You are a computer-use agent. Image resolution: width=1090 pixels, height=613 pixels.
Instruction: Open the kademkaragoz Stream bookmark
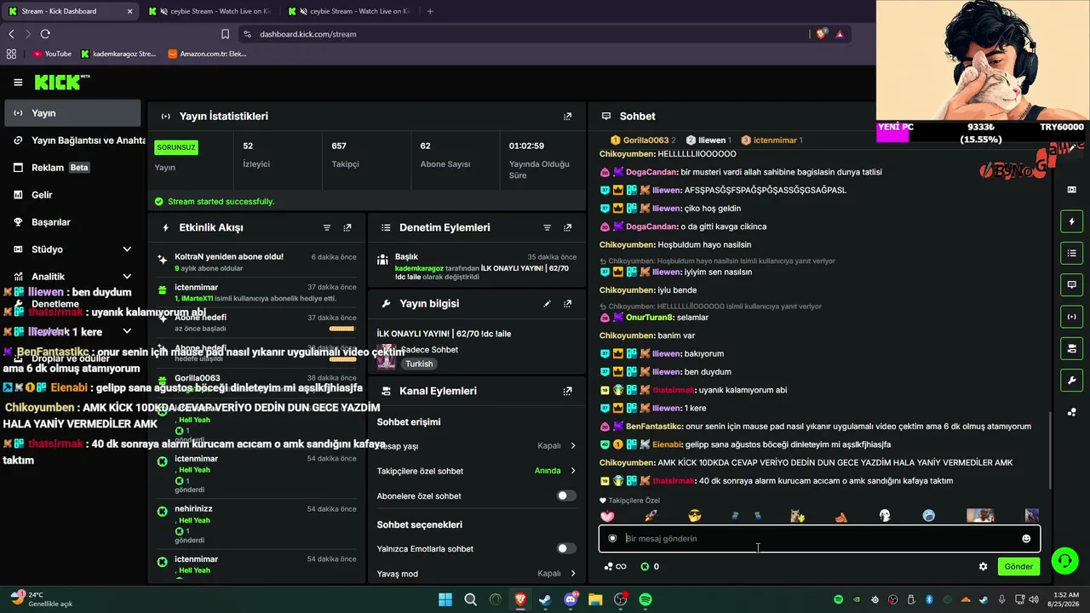point(118,54)
